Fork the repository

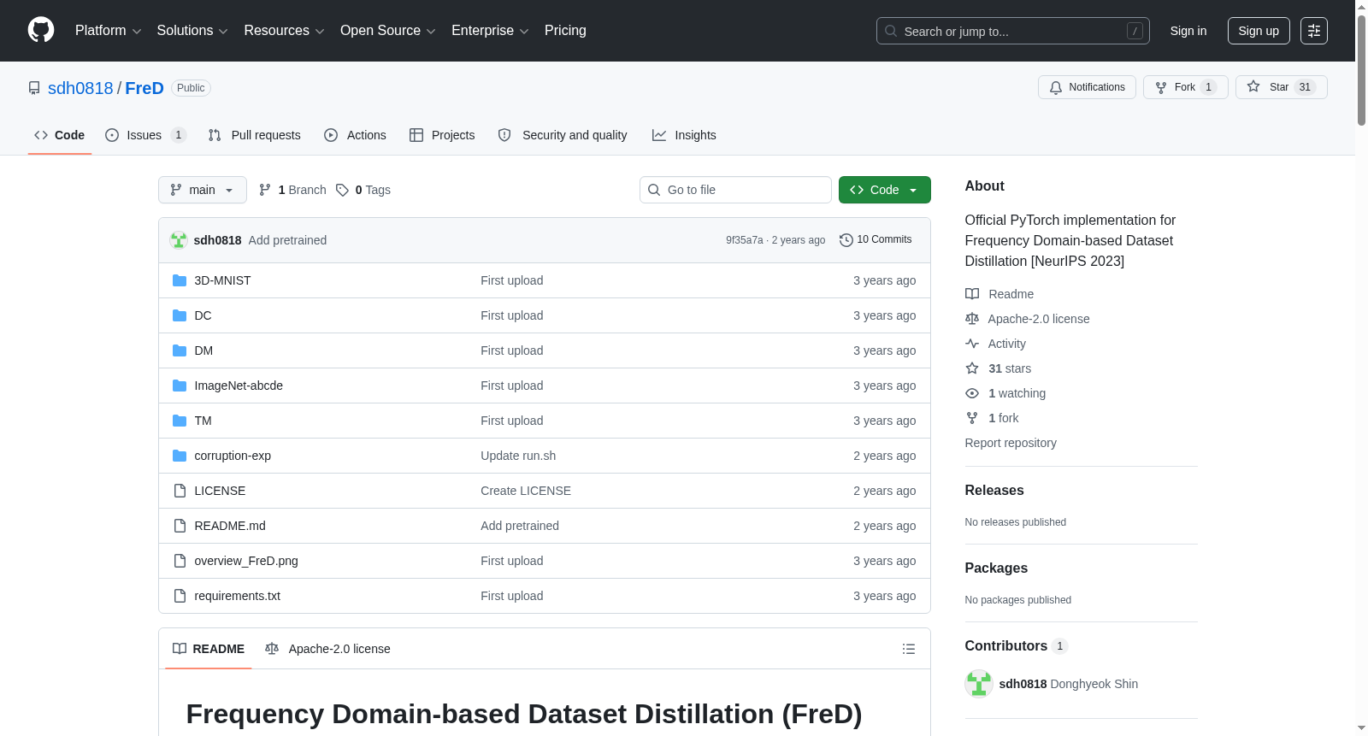coord(1185,87)
